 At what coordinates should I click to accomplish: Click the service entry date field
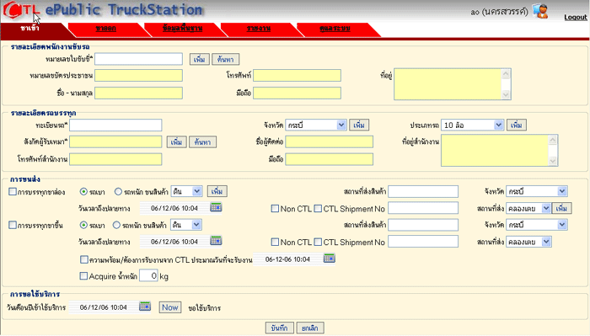[x=104, y=307]
